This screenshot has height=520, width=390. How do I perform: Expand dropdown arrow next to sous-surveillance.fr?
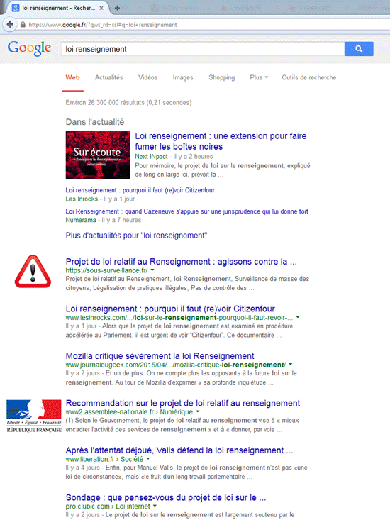(152, 270)
